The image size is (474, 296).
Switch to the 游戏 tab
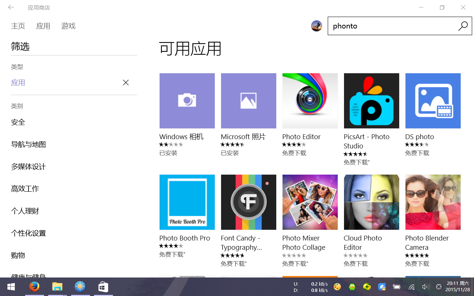tap(69, 26)
